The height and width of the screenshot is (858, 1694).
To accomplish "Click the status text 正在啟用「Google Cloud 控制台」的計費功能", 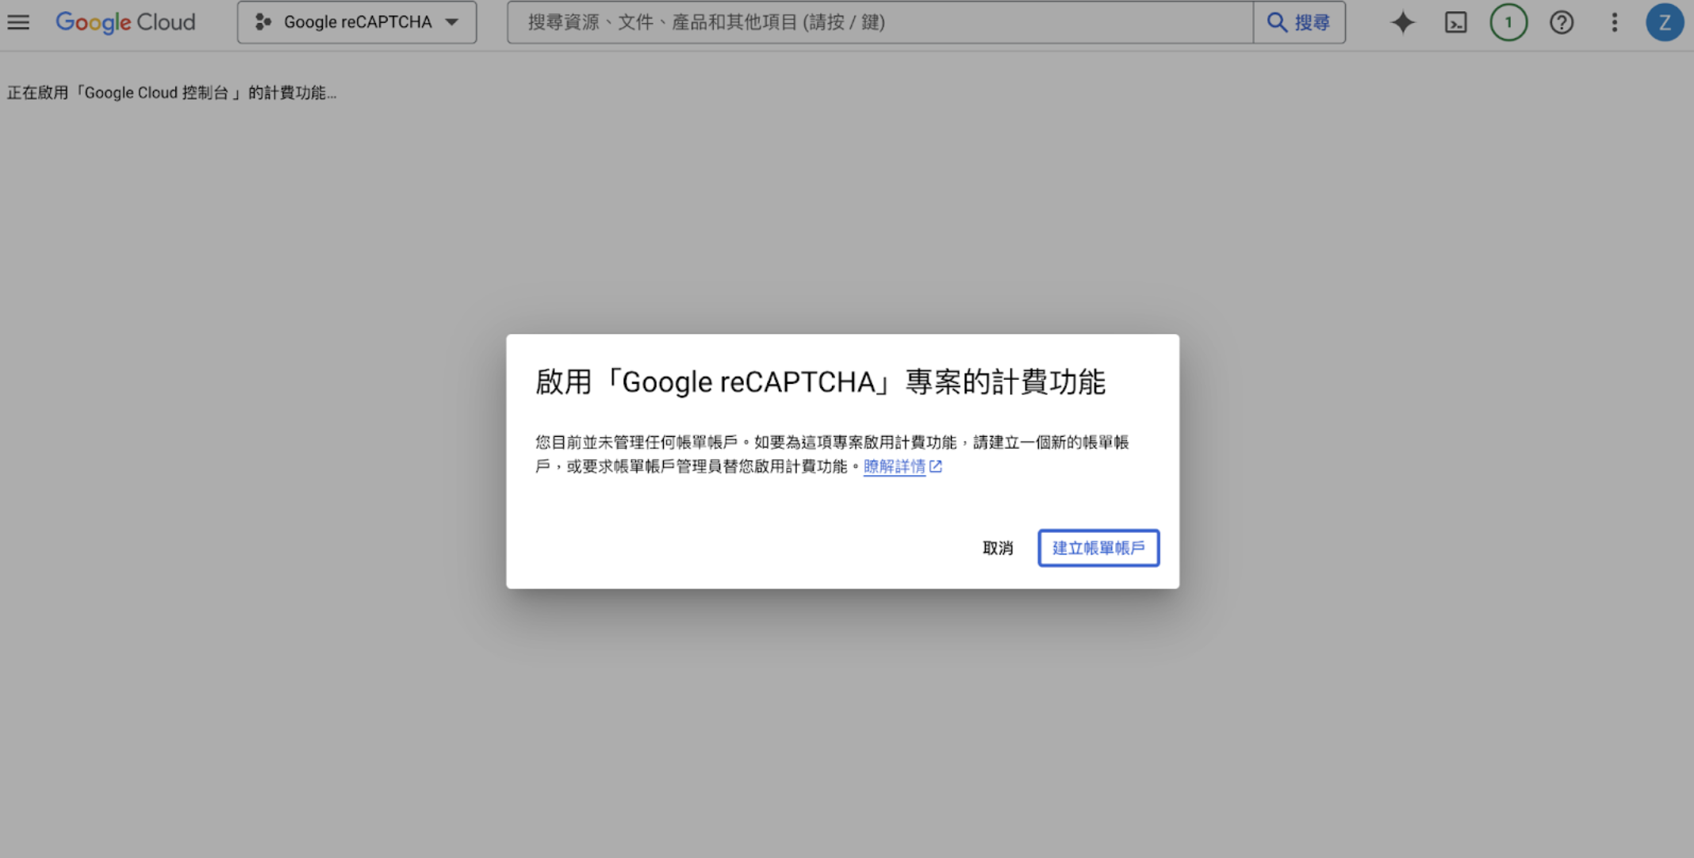I will [171, 93].
